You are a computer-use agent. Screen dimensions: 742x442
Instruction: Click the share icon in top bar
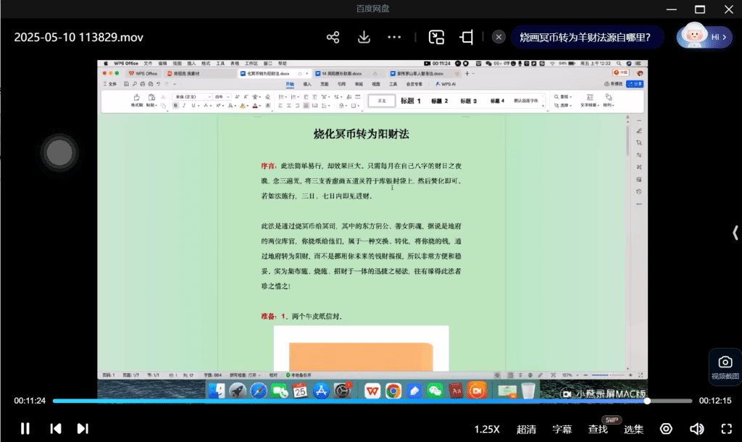click(333, 37)
